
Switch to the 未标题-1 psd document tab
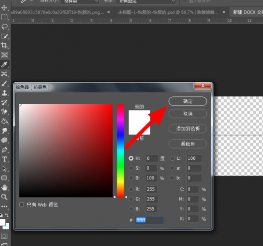click(168, 12)
